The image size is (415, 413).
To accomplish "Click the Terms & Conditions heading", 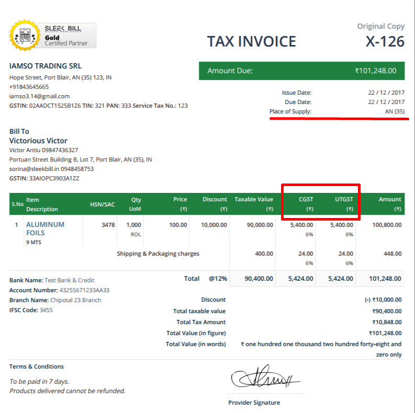I will (x=37, y=366).
